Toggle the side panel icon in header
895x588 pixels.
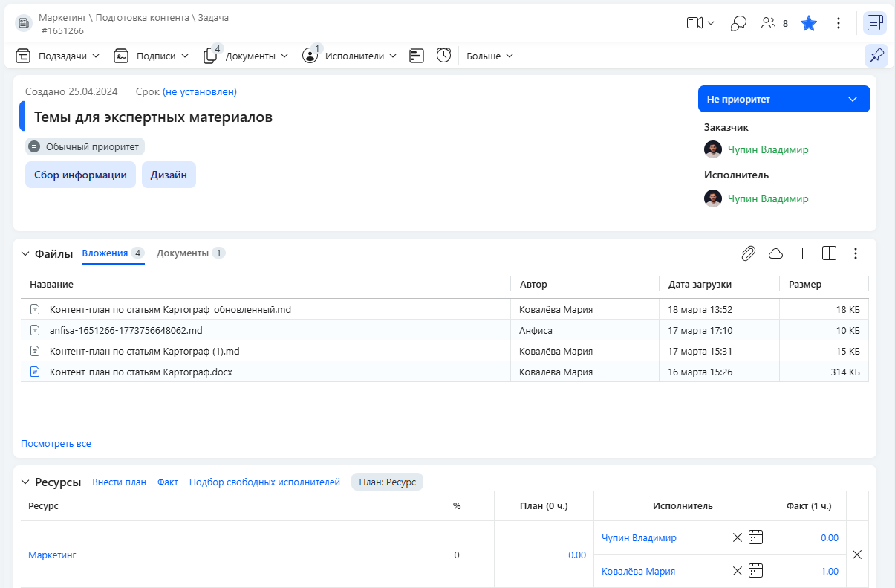pos(875,23)
